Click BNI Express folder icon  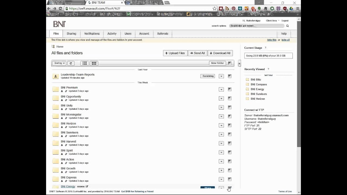(56, 179)
